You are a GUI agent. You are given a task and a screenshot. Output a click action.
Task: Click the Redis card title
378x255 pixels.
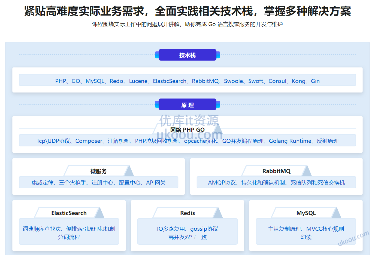[x=188, y=213]
